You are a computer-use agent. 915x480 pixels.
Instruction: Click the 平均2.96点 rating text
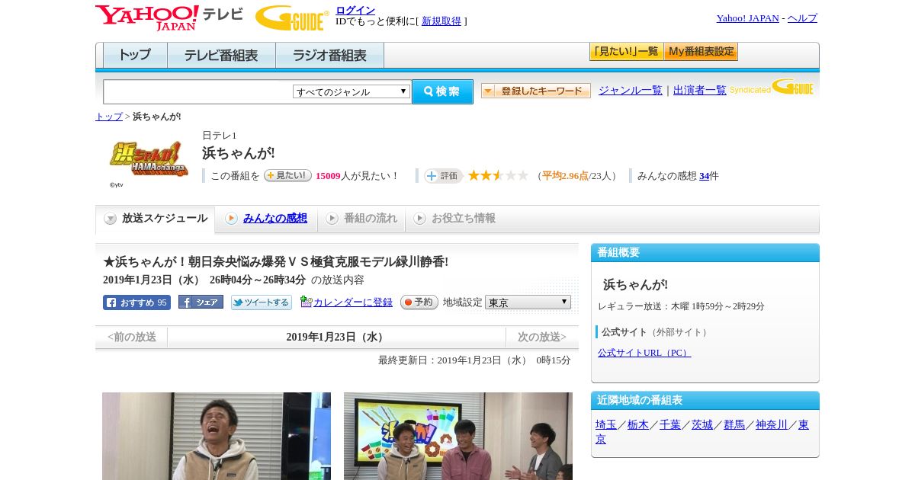click(x=565, y=176)
